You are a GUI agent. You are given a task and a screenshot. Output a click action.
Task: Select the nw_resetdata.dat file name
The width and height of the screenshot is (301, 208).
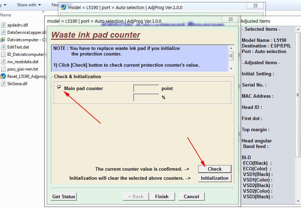tap(23, 62)
